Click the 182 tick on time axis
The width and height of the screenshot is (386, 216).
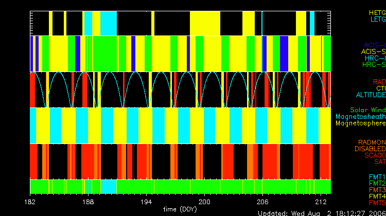30,203
